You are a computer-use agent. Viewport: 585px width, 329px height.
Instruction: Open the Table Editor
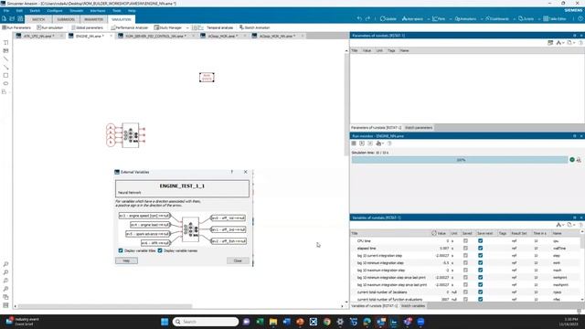[x=555, y=18]
